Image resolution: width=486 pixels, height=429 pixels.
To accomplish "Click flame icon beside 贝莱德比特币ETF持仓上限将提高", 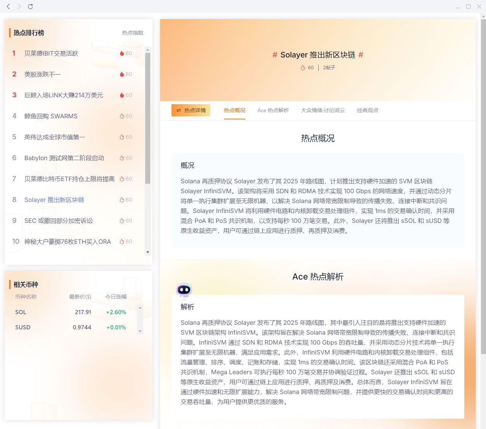I will (x=122, y=179).
